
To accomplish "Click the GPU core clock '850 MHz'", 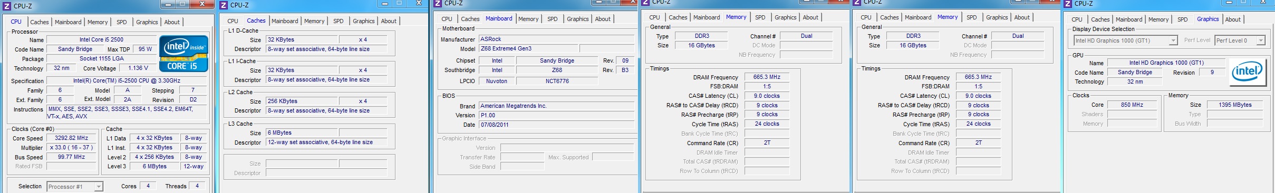I will click(x=1132, y=105).
